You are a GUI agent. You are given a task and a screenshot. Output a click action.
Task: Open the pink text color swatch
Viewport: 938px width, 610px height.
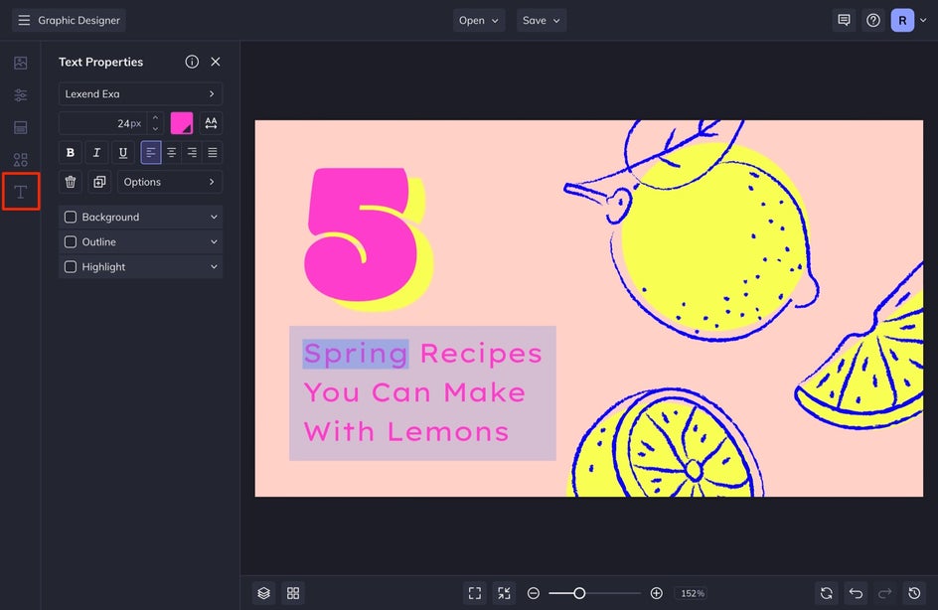(182, 123)
